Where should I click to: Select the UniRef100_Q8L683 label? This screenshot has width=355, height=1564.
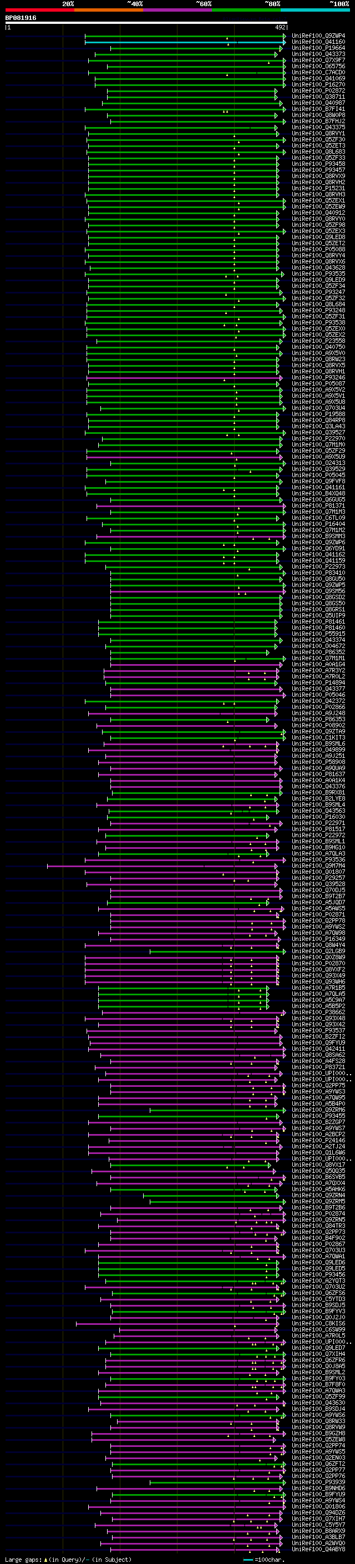[x=318, y=152]
